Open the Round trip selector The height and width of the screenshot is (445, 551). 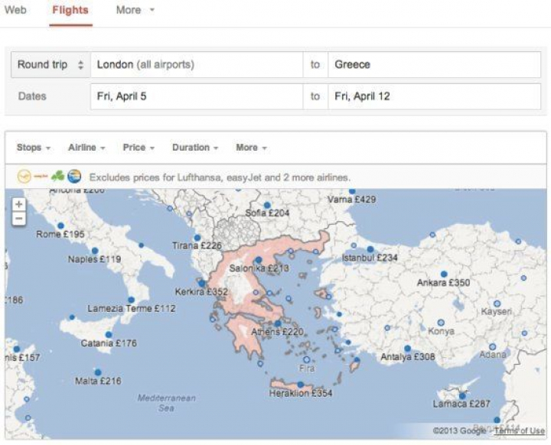(51, 65)
